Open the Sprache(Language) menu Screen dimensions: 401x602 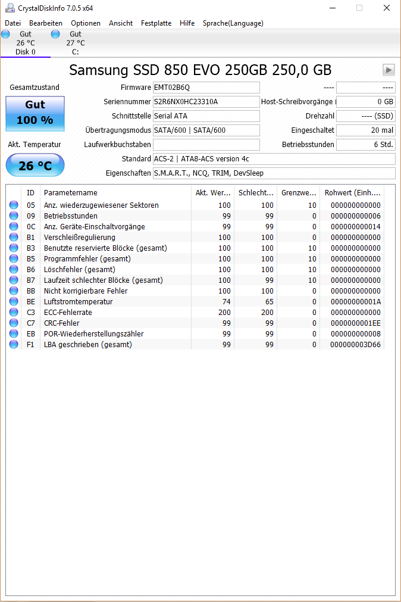click(233, 23)
